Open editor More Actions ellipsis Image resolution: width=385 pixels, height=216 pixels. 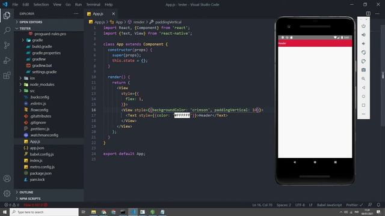[x=377, y=14]
